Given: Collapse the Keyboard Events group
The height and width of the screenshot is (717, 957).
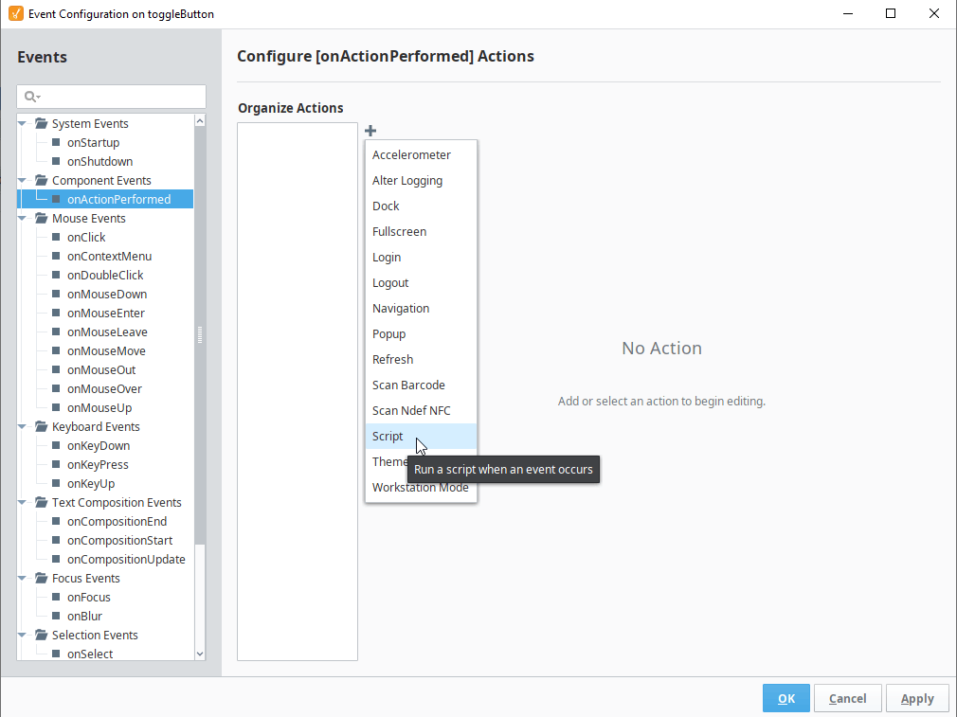Looking at the screenshot, I should [23, 426].
